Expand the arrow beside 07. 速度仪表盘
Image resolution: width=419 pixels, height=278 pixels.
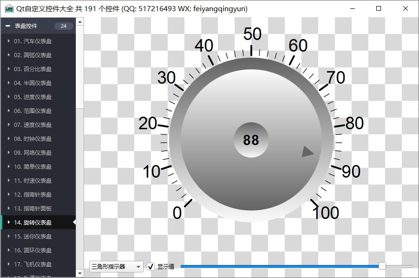(9, 125)
